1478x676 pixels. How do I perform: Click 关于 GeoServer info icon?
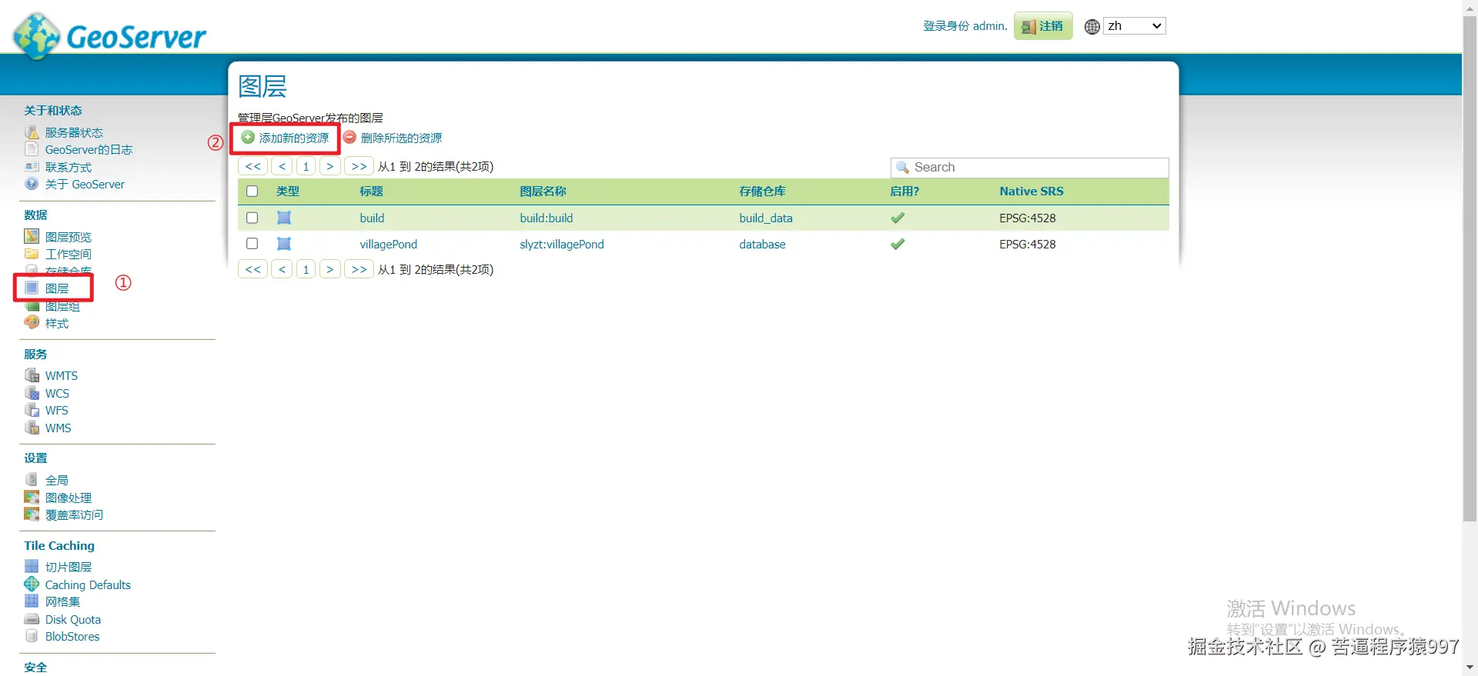tap(32, 184)
